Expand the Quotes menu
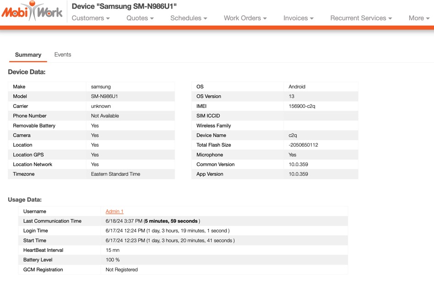 (140, 18)
